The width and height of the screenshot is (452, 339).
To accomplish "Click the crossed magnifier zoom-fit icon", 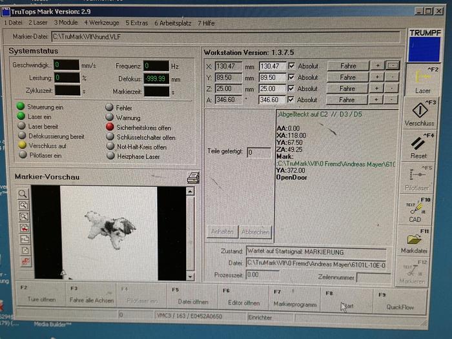I will 24,216.
